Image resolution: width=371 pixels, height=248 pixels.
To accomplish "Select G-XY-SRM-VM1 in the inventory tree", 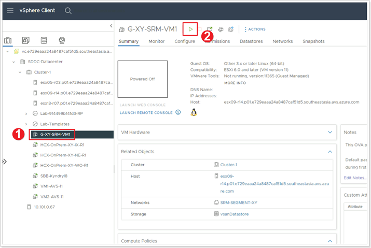I will coord(55,135).
